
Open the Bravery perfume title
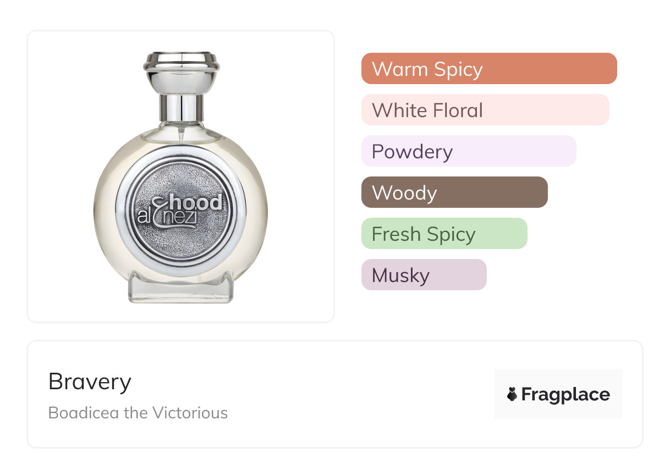[x=90, y=382]
